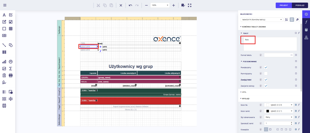This screenshot has width=310, height=133.
Task: Select the Label text tool
Action: tap(4, 15)
